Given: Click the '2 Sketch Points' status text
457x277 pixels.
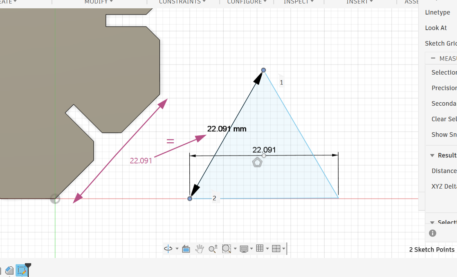Looking at the screenshot, I should coord(432,250).
